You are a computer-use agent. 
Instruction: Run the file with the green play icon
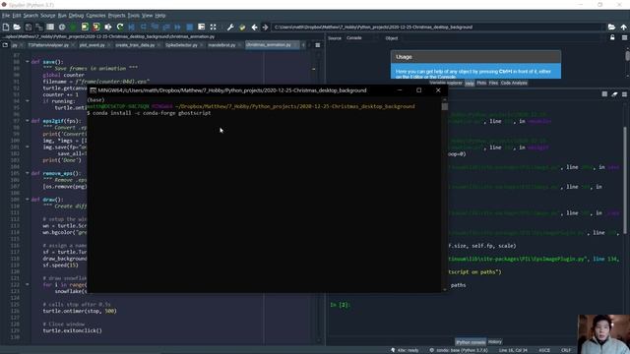(x=73, y=27)
